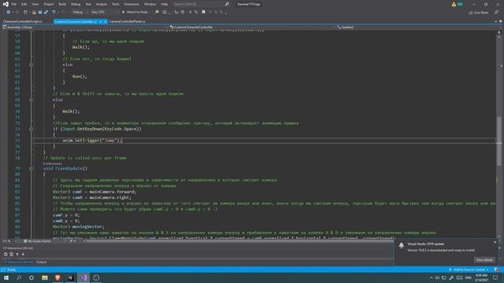504x283 pixels.
Task: Open the Assembly-CSharp project dropdown
Action: pos(84,28)
